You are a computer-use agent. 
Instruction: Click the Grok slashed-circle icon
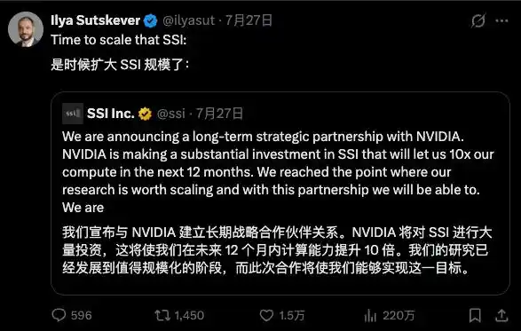(x=478, y=20)
